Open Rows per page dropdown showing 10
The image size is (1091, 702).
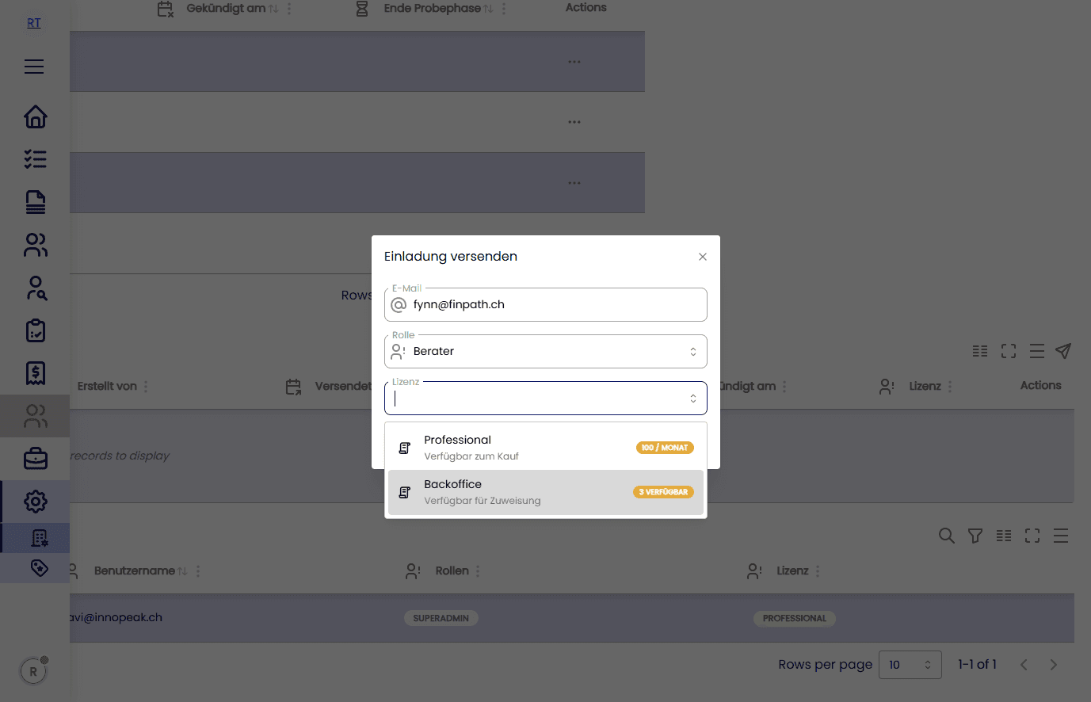pos(910,665)
